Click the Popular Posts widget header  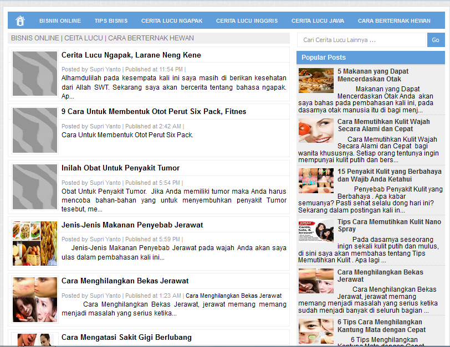371,58
